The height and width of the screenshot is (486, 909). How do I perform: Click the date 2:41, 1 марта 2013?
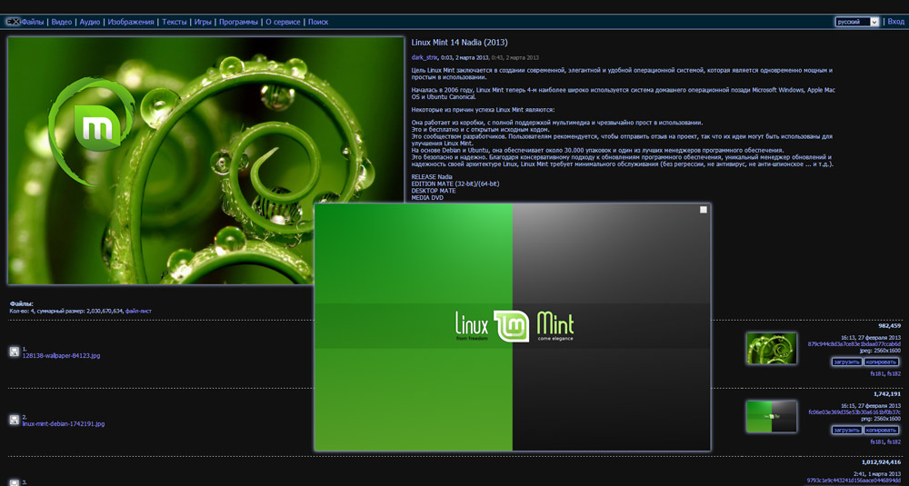(x=877, y=474)
